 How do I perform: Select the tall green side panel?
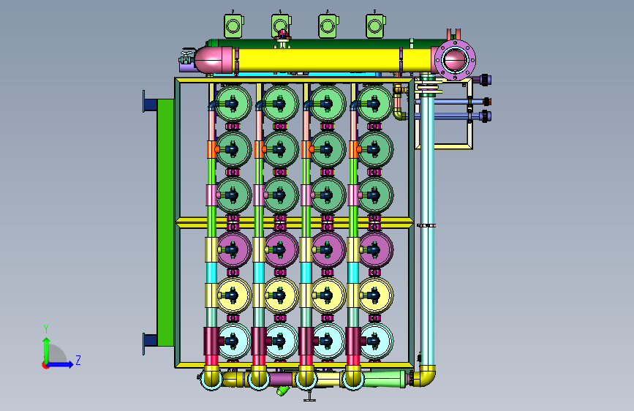[165, 222]
